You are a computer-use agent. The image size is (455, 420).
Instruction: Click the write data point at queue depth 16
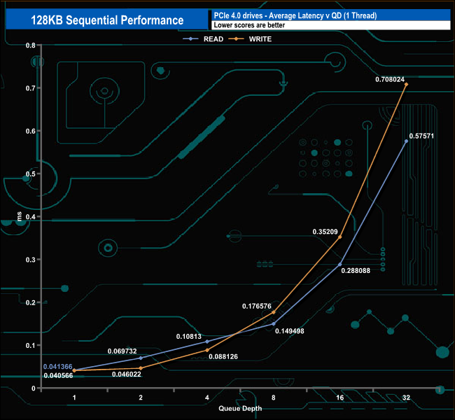click(340, 237)
